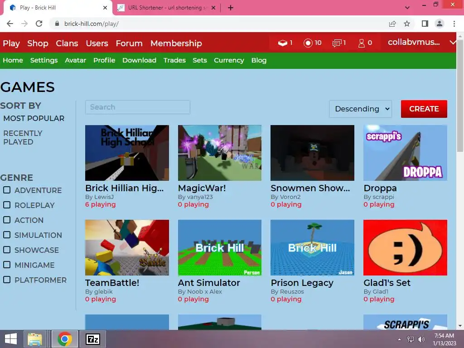Go back with the browser back arrow
This screenshot has height=348, width=464.
(x=10, y=24)
